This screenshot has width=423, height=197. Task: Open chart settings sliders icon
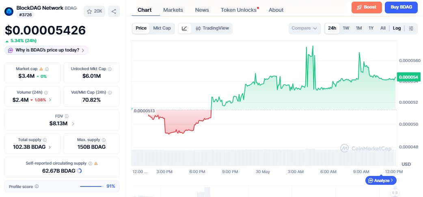click(x=411, y=28)
